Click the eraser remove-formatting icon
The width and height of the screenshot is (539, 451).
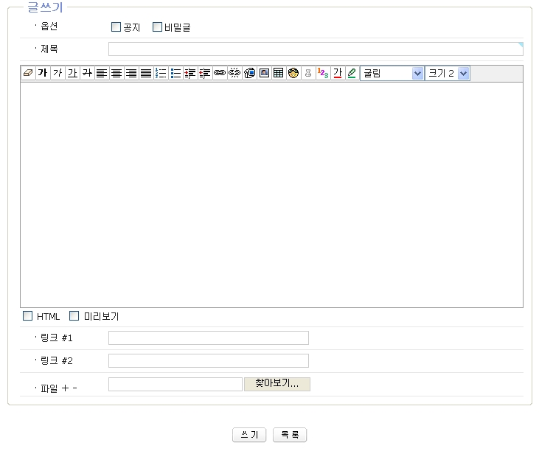[28, 73]
